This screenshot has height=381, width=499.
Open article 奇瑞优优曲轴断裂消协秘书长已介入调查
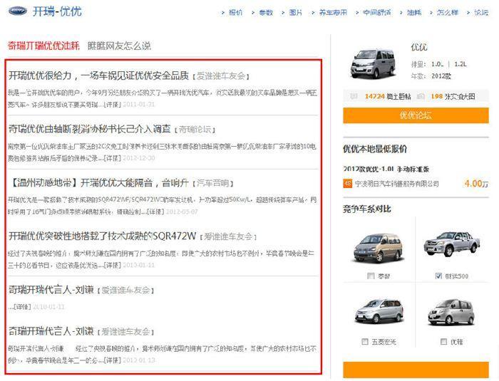[89, 129]
